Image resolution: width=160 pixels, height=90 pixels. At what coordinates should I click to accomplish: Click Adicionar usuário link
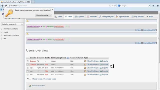coord(38,86)
